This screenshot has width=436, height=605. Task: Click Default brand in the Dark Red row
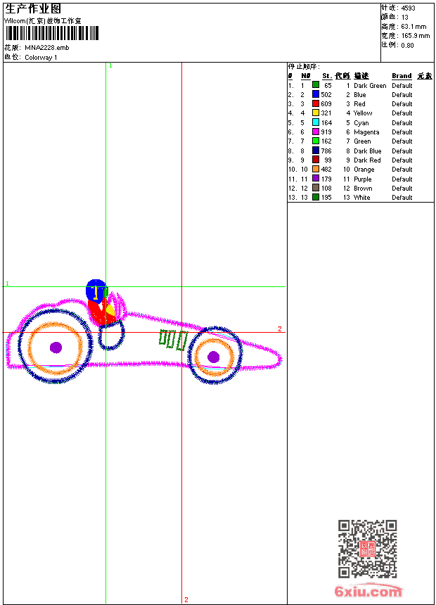coord(402,160)
